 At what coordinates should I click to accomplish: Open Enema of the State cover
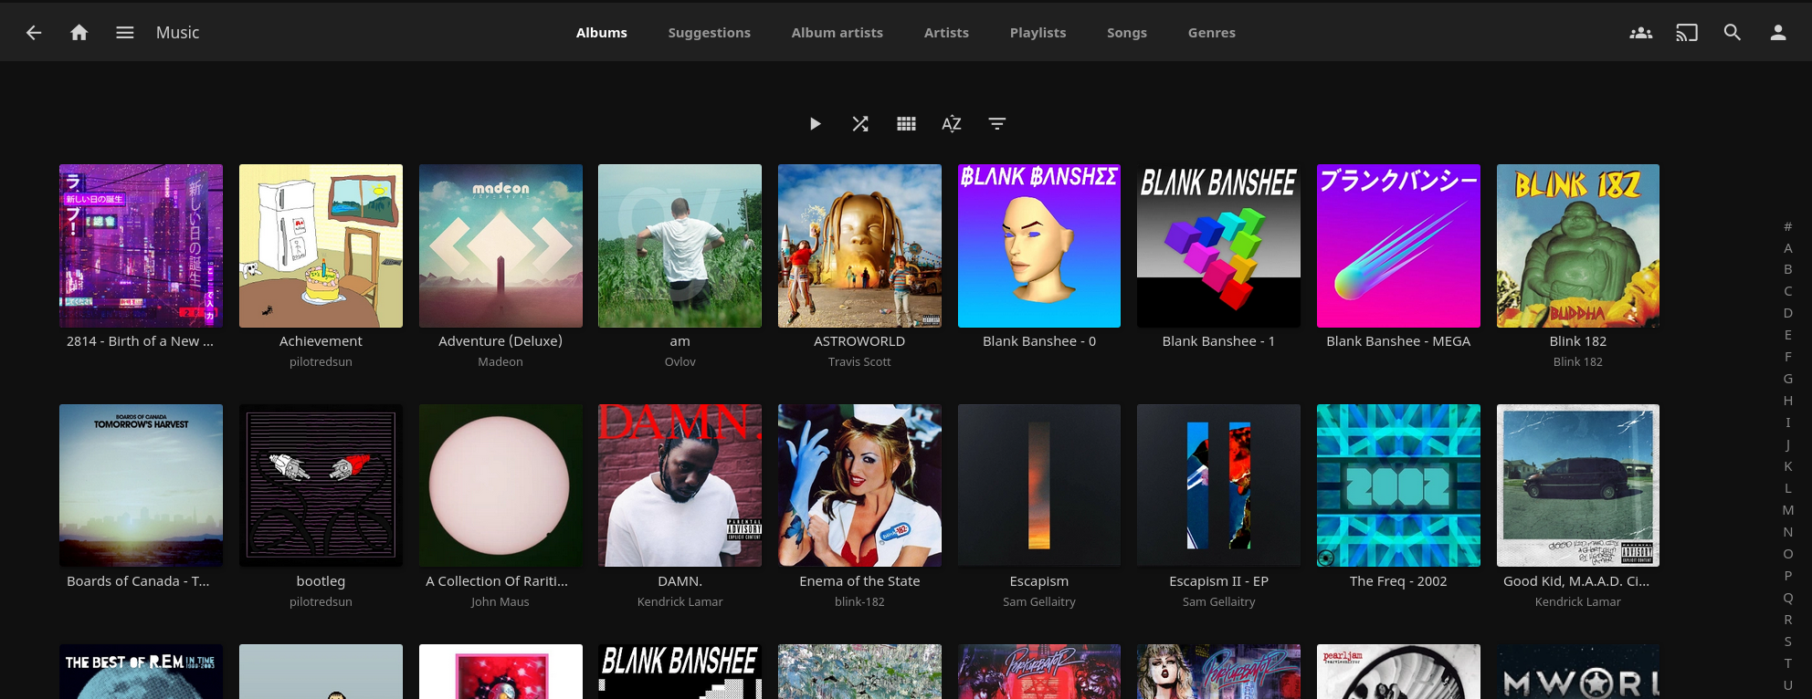coord(859,485)
